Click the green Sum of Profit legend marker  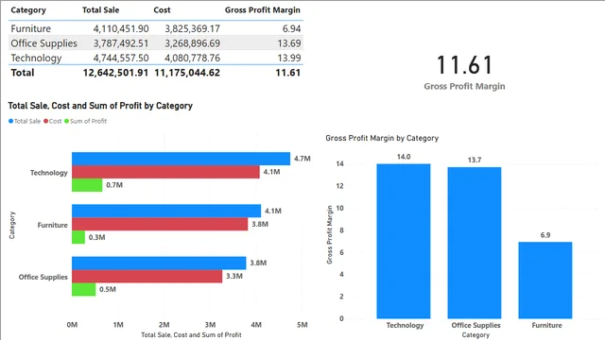tap(66, 121)
